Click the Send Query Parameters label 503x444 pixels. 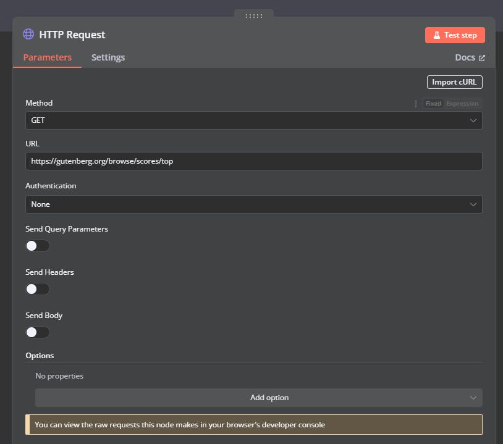tap(67, 229)
